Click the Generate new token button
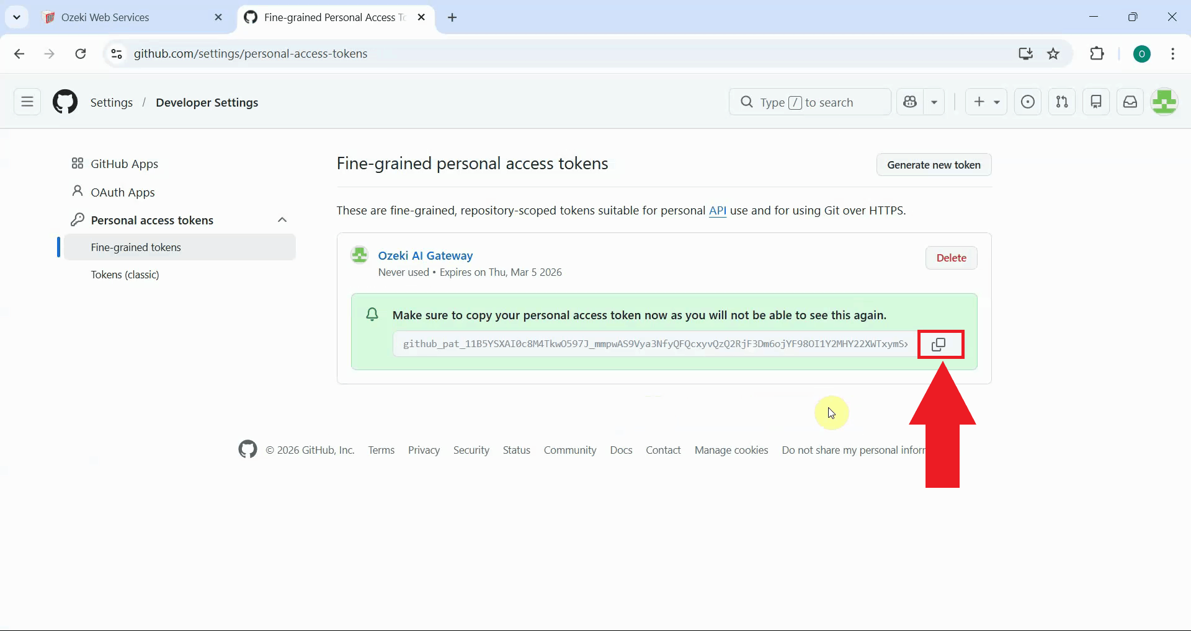Viewport: 1191px width, 631px height. (x=933, y=165)
